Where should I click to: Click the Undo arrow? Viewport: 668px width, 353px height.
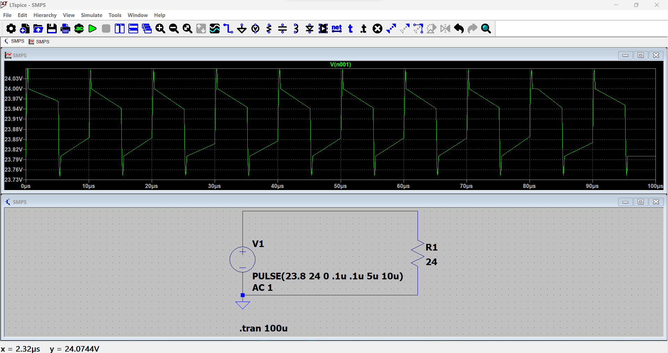[x=459, y=28]
